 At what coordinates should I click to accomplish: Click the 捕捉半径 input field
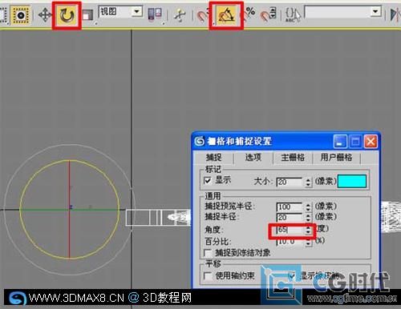click(290, 217)
